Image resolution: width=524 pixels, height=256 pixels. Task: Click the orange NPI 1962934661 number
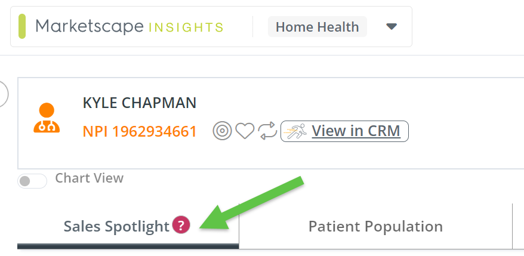click(x=140, y=131)
